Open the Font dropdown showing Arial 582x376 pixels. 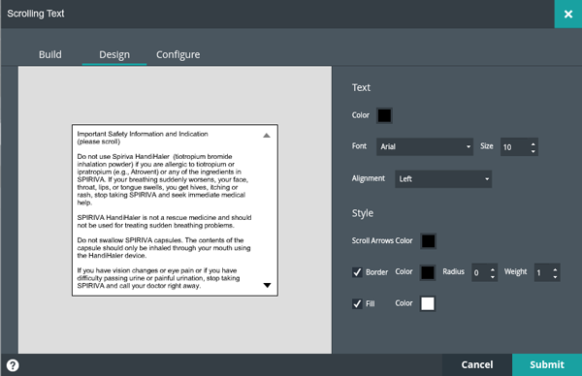click(x=425, y=146)
